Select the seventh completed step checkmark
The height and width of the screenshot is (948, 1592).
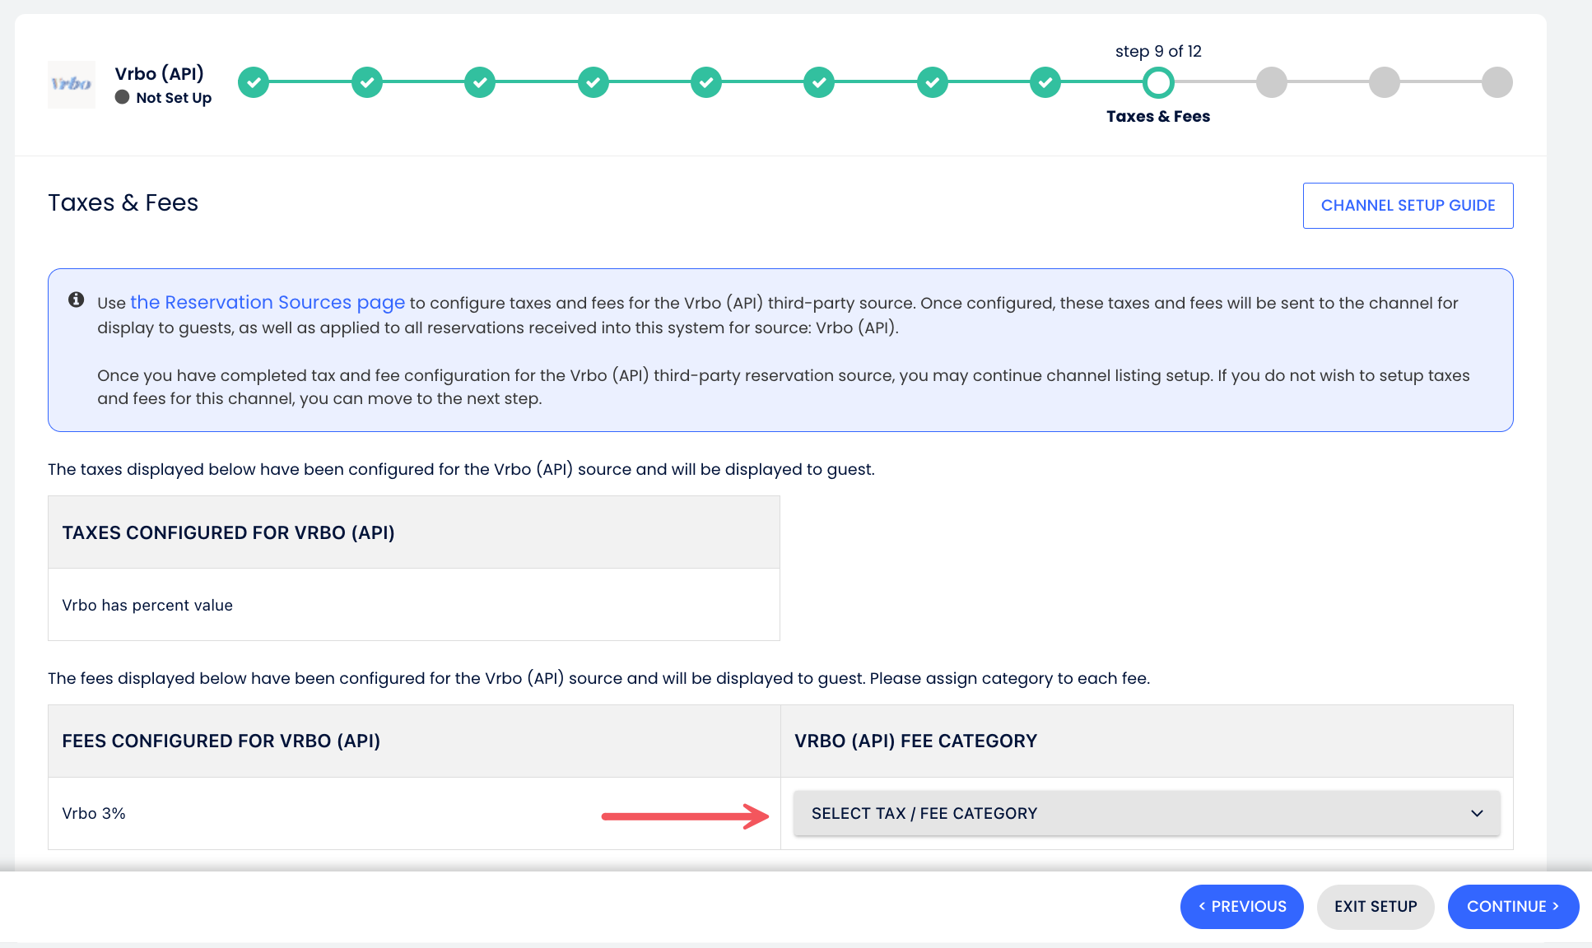[x=933, y=82]
